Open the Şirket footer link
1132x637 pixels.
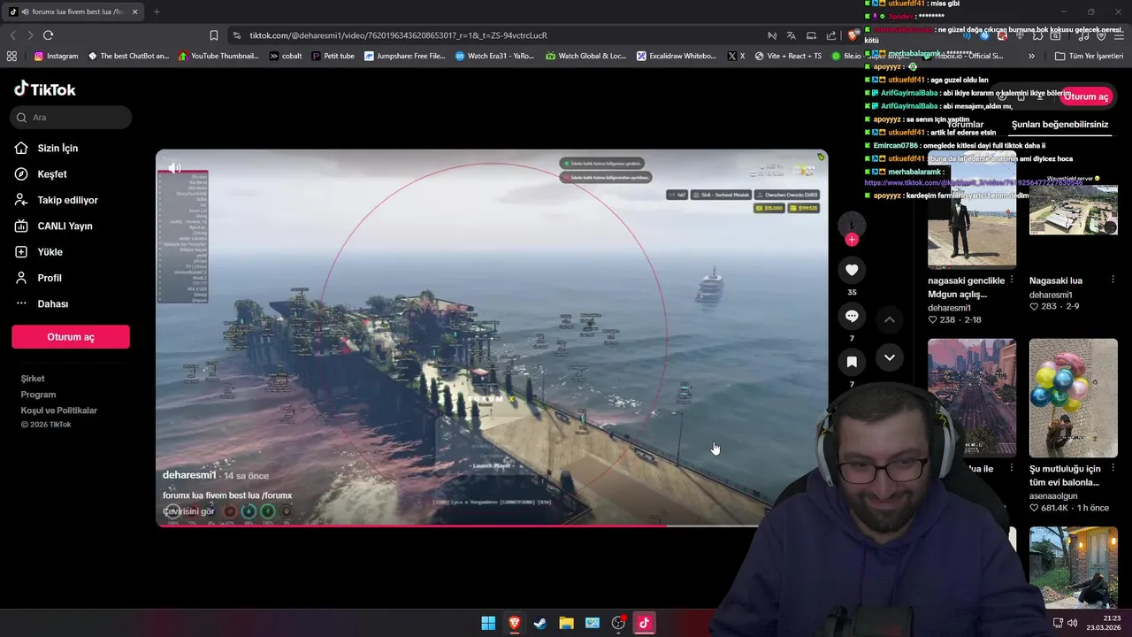[33, 379]
